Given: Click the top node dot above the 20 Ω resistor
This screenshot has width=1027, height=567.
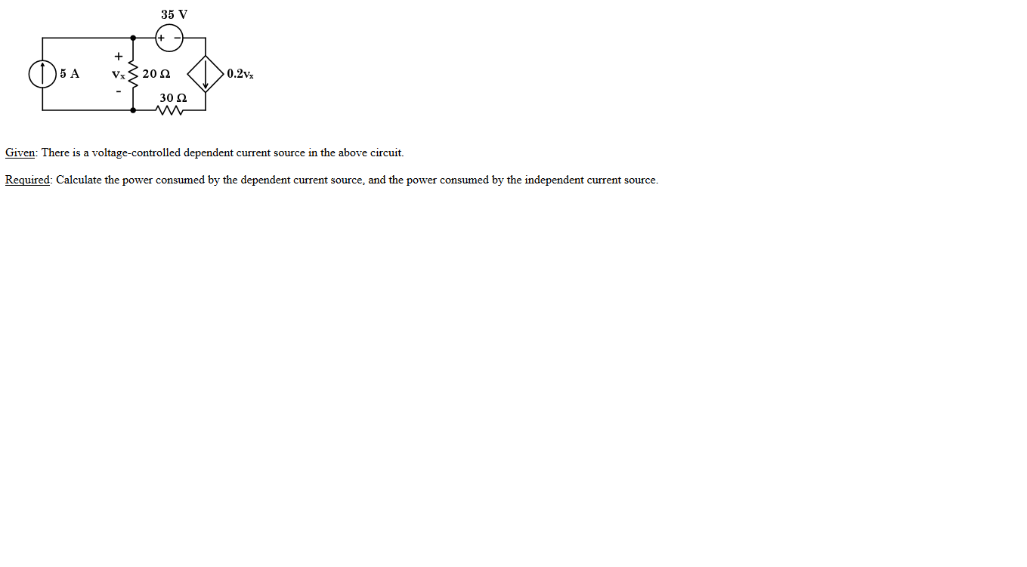Looking at the screenshot, I should 133,38.
